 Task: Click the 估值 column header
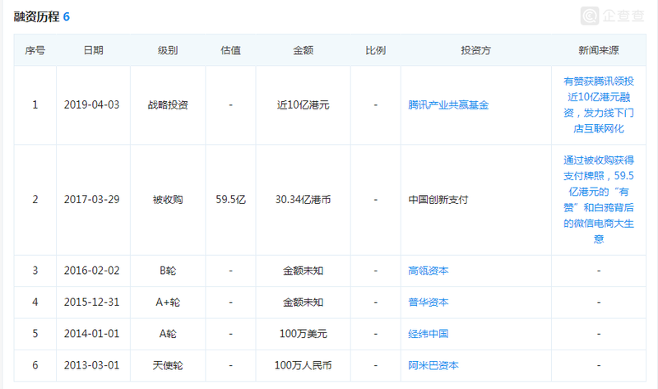[230, 50]
